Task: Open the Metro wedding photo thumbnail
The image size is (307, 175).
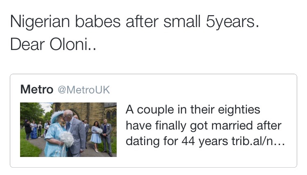Action: [x=68, y=130]
